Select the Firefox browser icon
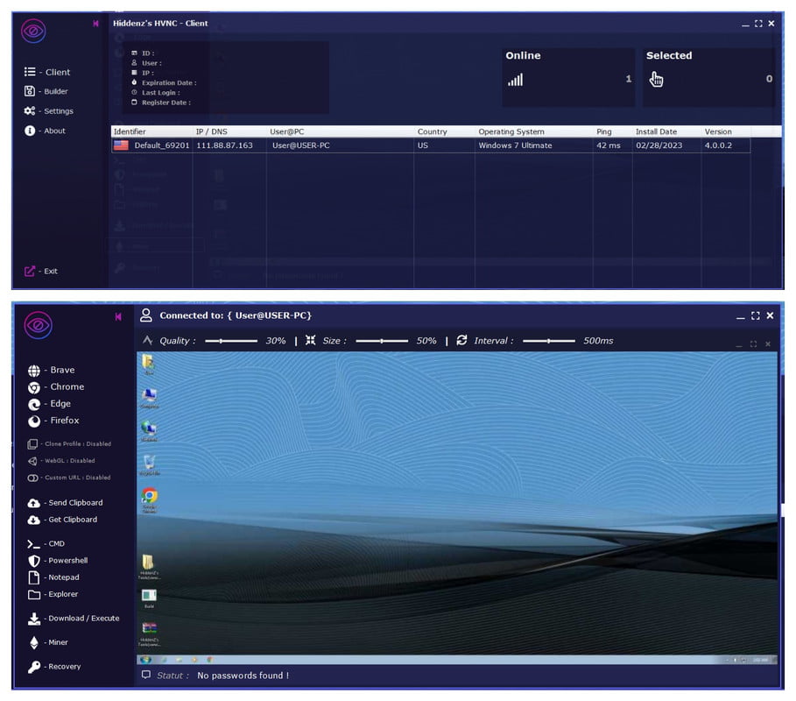The image size is (796, 701). [x=34, y=421]
